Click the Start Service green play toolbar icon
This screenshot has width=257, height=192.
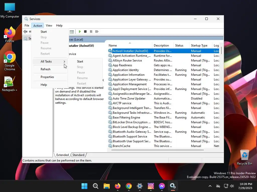coord(80,31)
